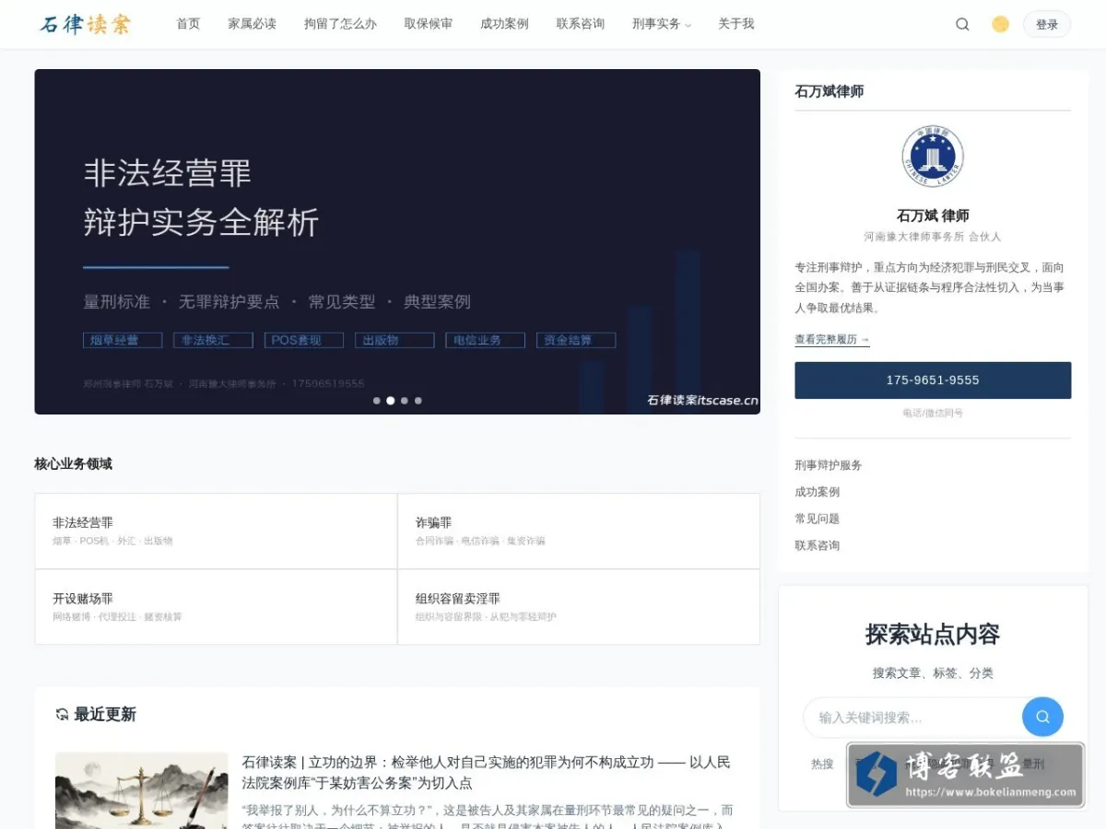Open 联系咨询 sidebar link

pos(818,545)
